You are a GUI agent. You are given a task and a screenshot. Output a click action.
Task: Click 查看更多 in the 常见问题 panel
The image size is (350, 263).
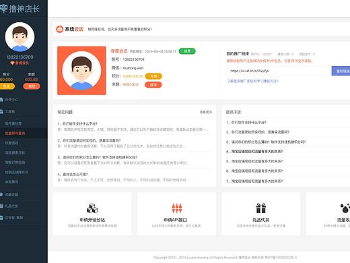pos(206,112)
